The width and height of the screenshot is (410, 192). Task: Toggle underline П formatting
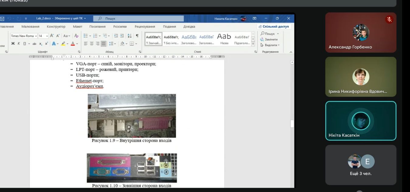[24, 44]
